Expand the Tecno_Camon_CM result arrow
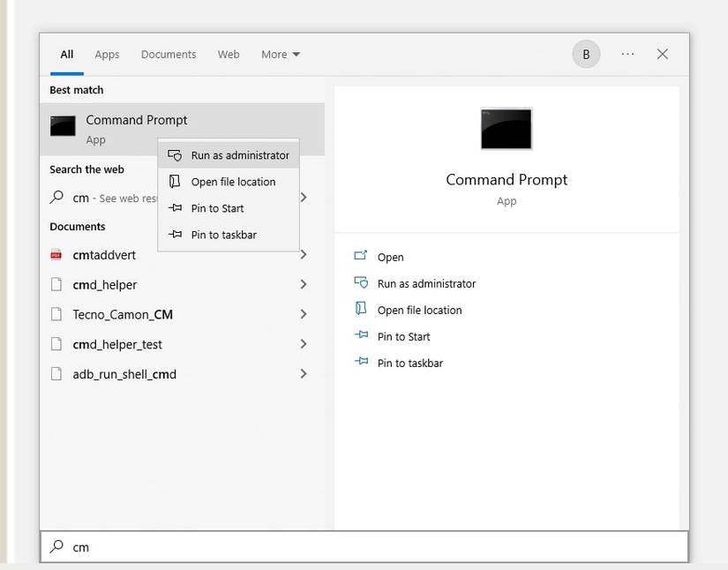The width and height of the screenshot is (728, 570). pos(304,314)
